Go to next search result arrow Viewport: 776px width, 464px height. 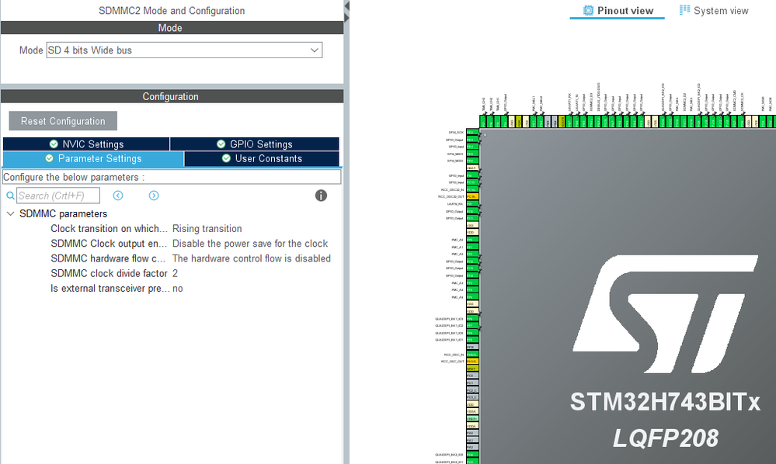pyautogui.click(x=154, y=196)
